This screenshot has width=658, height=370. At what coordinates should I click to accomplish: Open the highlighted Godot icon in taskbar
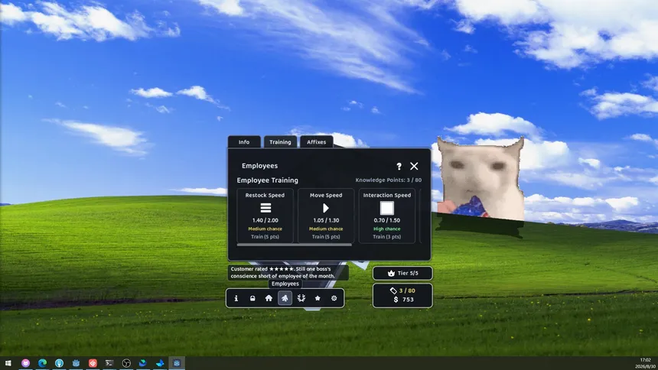tap(177, 363)
